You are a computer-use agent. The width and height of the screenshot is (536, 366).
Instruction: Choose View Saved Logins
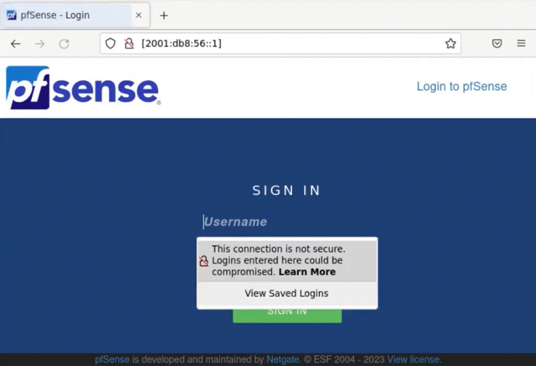coord(287,294)
